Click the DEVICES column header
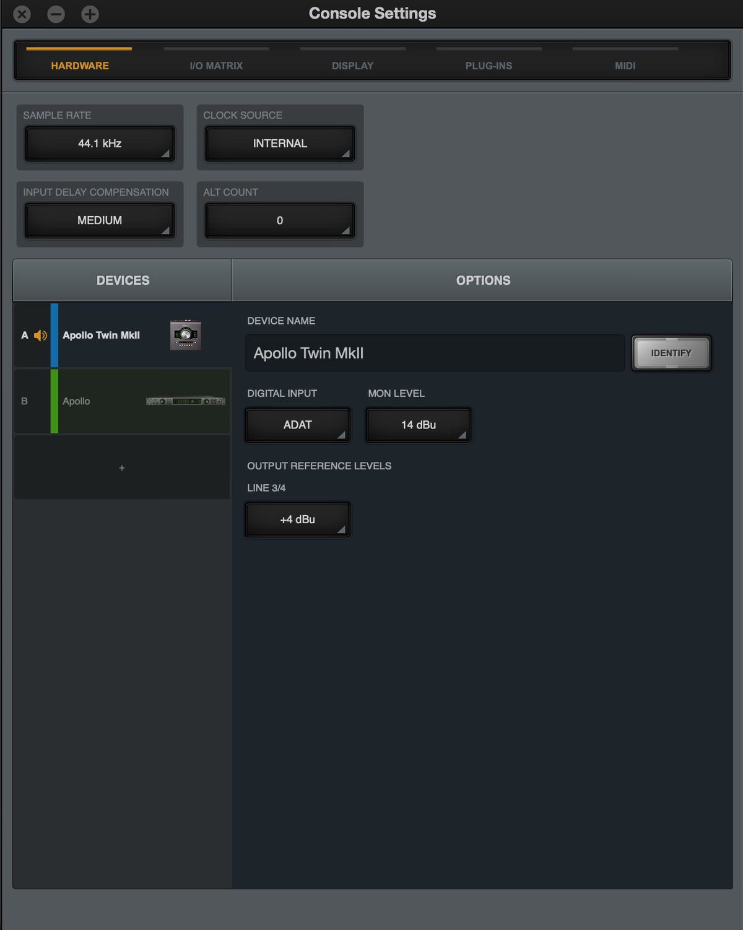Screen dimensions: 743x930 click(x=123, y=280)
